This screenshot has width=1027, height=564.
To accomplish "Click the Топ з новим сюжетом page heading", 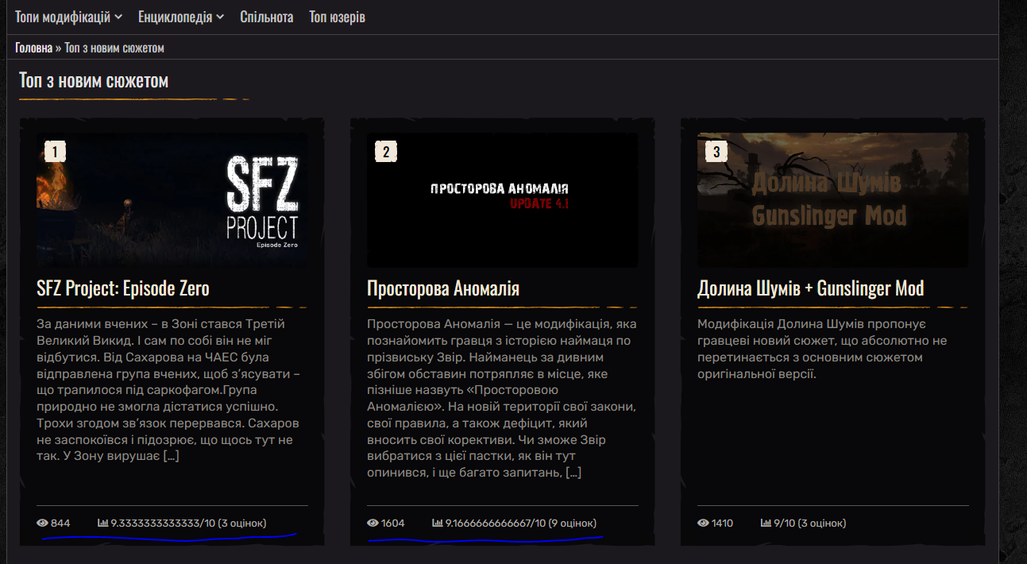I will 94,81.
